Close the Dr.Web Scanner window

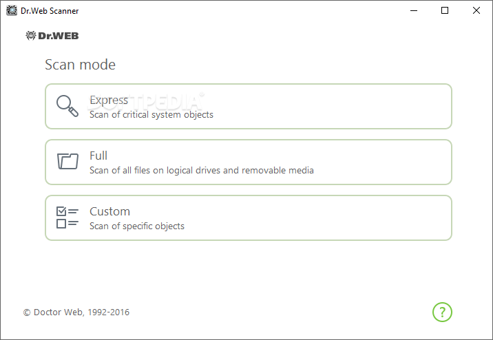[x=476, y=11]
